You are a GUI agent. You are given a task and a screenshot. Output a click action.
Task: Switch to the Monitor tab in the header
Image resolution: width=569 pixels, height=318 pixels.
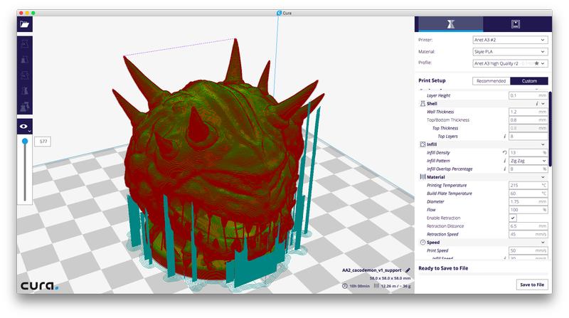pos(516,23)
